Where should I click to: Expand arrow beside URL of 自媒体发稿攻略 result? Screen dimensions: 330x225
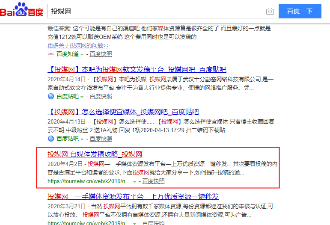134,182
